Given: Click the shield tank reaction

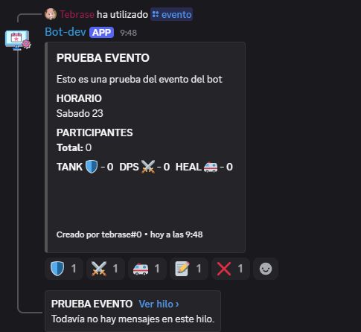Looking at the screenshot, I should [64, 269].
